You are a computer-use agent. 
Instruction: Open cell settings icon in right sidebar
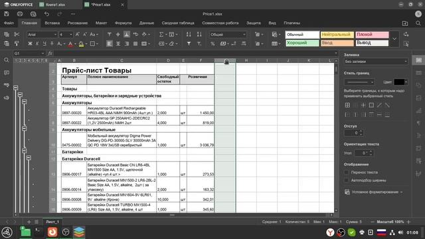(x=419, y=60)
